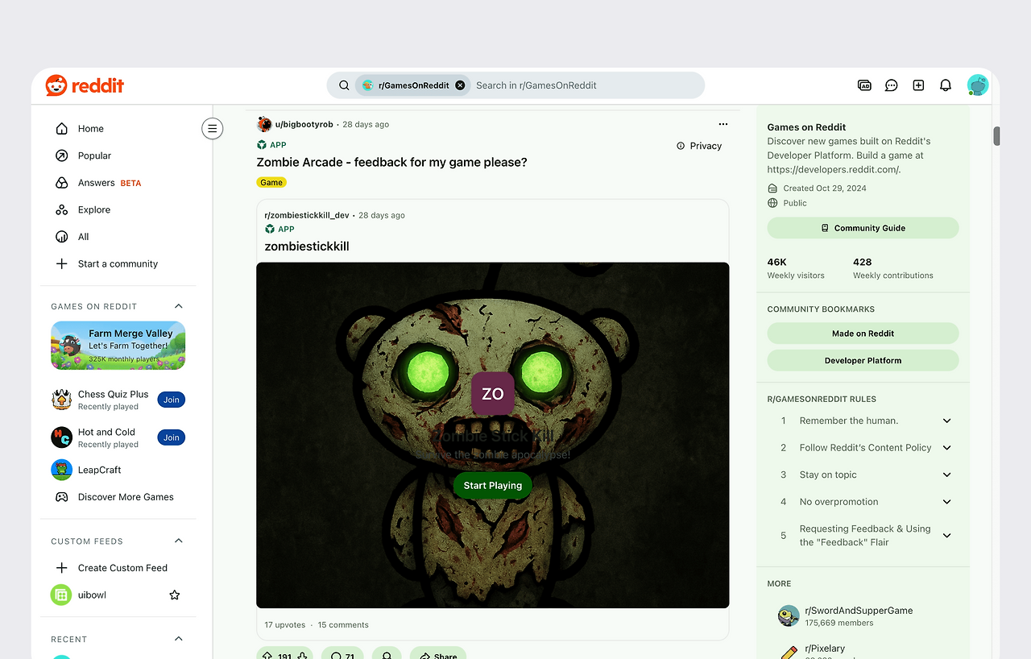This screenshot has width=1031, height=659.
Task: Collapse the navigation sidebar with hamburger button
Action: (x=213, y=128)
